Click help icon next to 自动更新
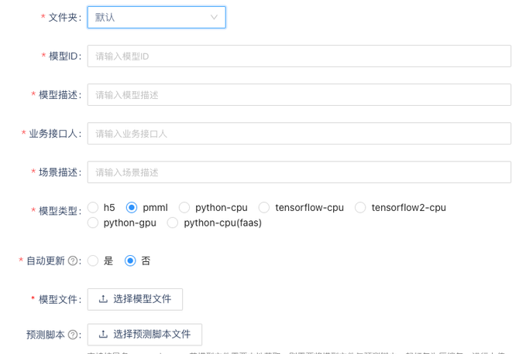The width and height of the screenshot is (519, 354). 74,261
